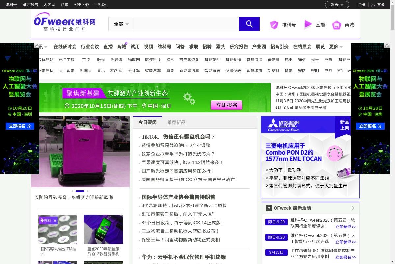Click the OFweek 维科网 logo
Screen dimensions: 395x264
coord(65,22)
